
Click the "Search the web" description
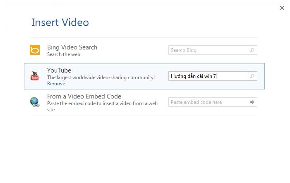pos(64,54)
